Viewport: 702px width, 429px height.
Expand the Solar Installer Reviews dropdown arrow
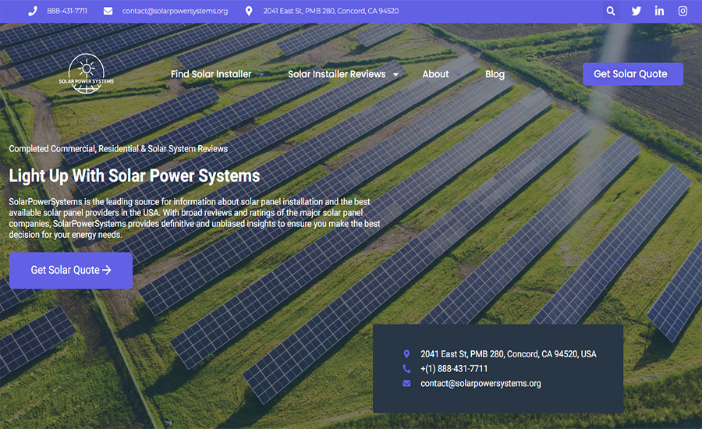click(396, 75)
